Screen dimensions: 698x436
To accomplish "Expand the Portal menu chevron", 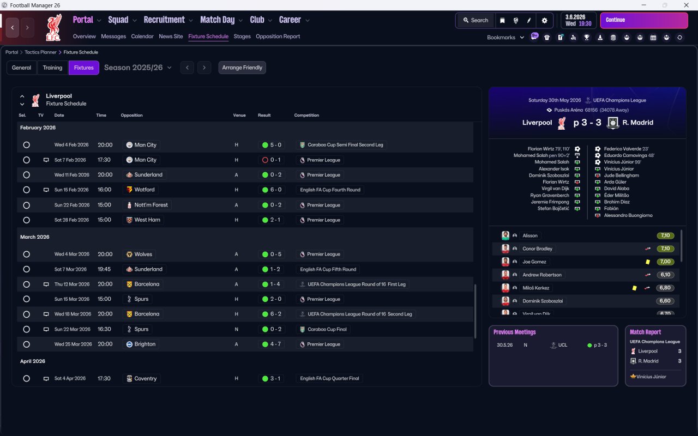I will [99, 21].
